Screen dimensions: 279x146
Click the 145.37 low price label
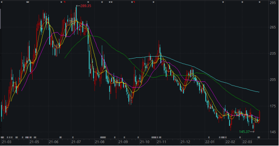pos(244,132)
